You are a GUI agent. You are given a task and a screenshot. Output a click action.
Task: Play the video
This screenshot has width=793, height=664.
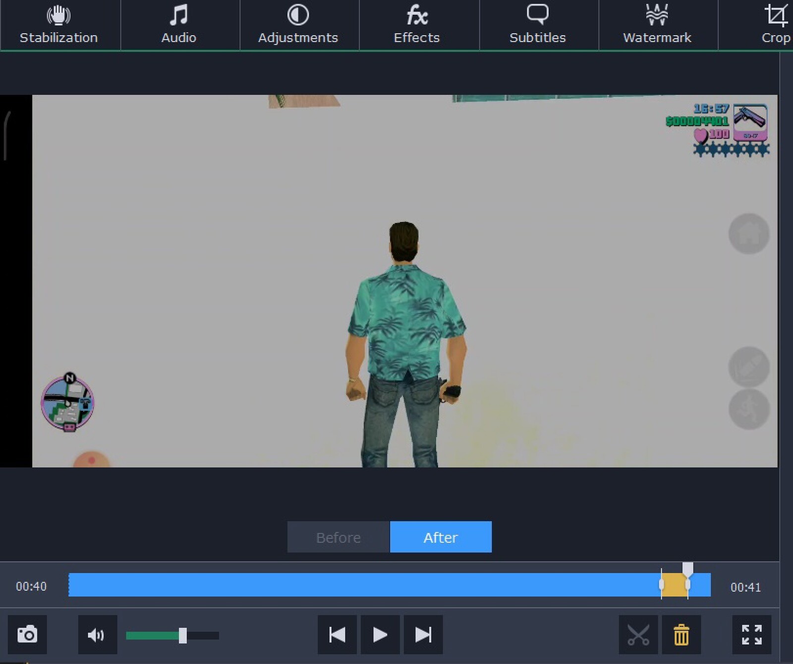[380, 634]
